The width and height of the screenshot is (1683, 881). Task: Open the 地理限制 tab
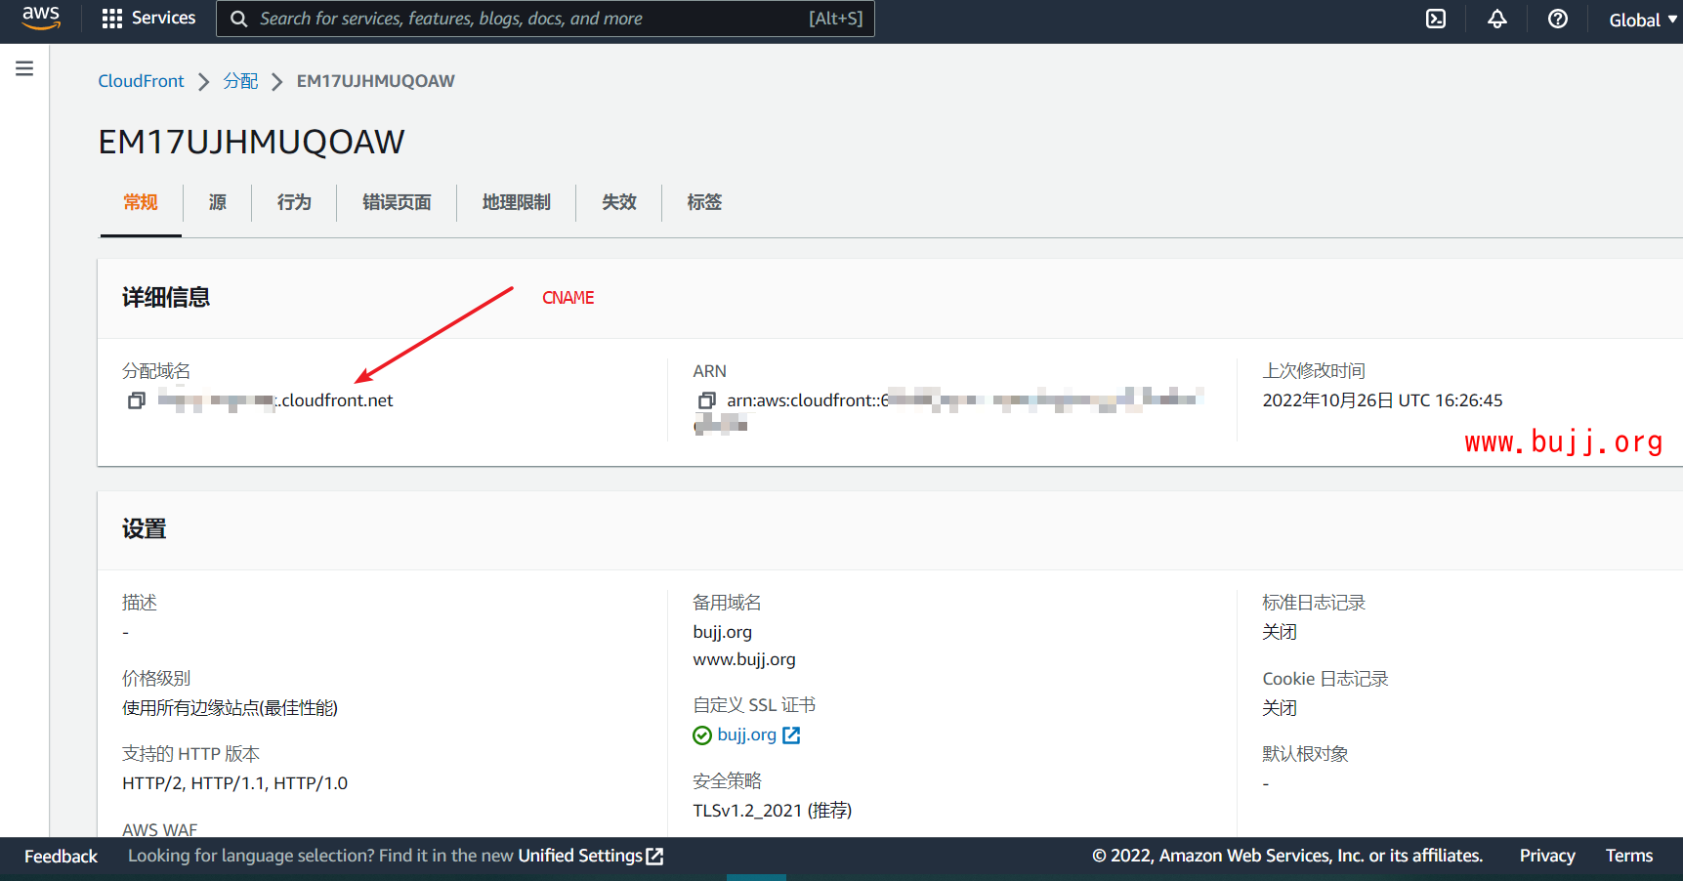516,202
